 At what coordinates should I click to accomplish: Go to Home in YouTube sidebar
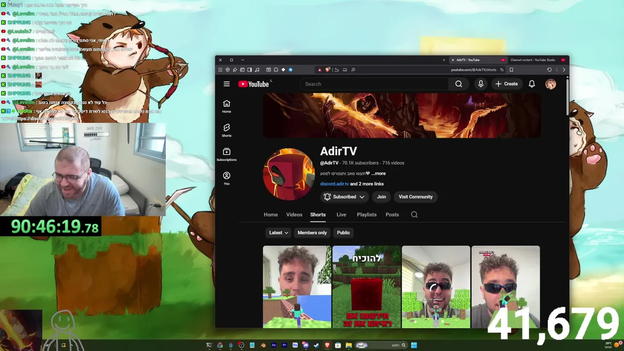pos(227,106)
